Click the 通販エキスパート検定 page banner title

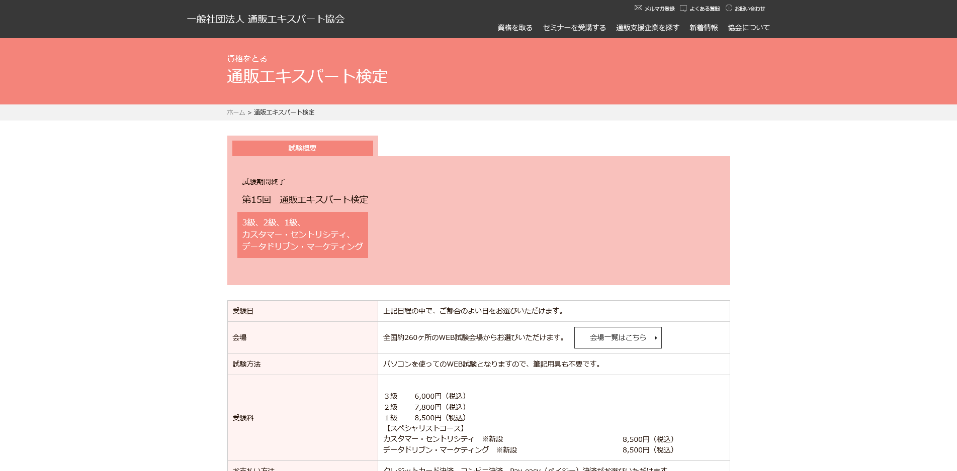(x=307, y=76)
